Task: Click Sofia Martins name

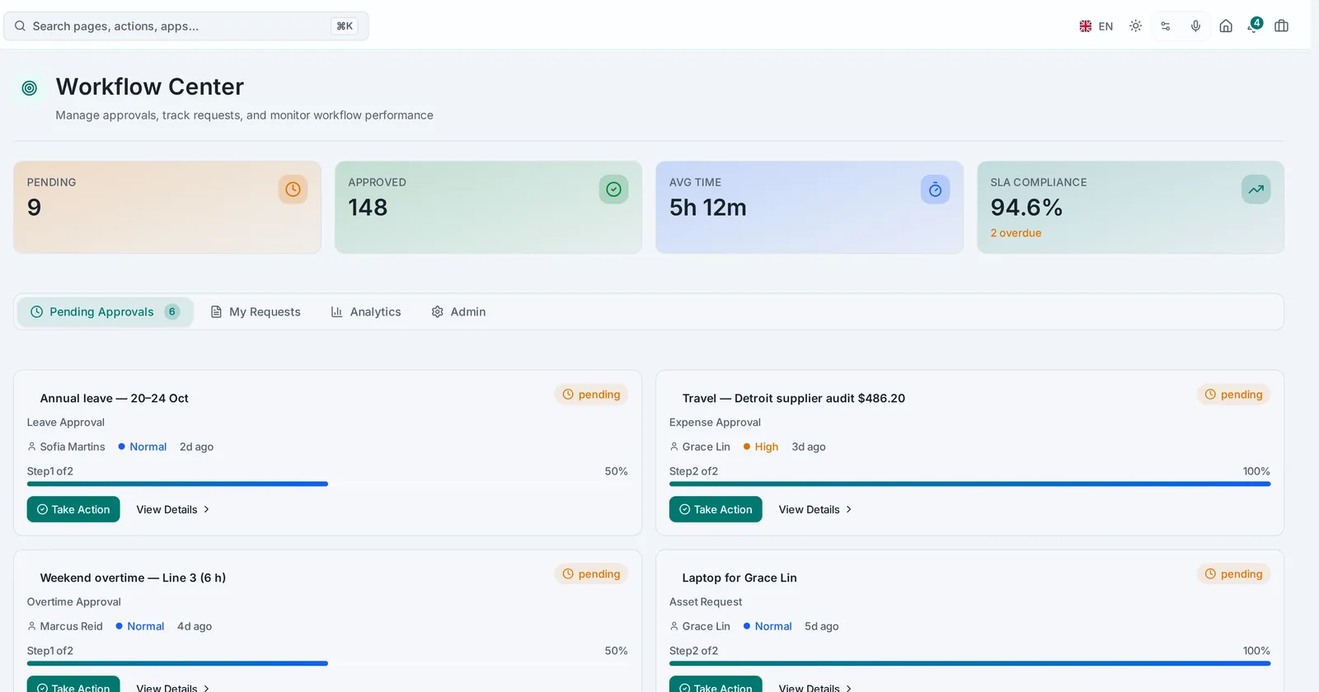Action: point(73,447)
